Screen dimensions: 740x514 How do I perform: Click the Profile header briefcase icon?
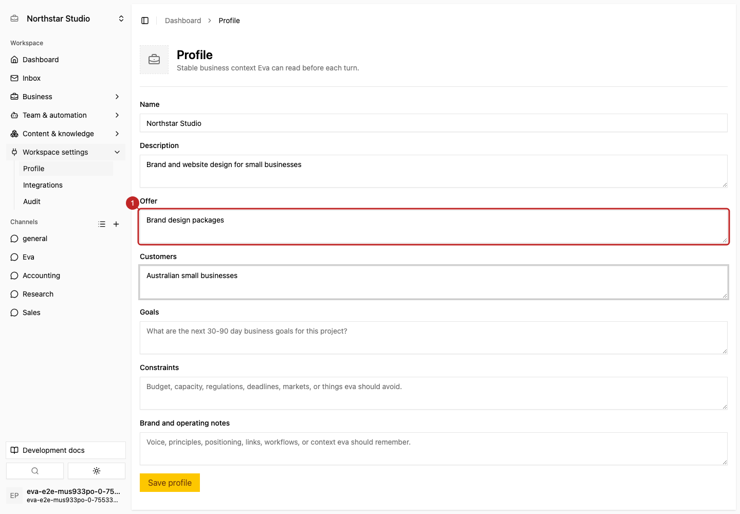[x=154, y=60]
